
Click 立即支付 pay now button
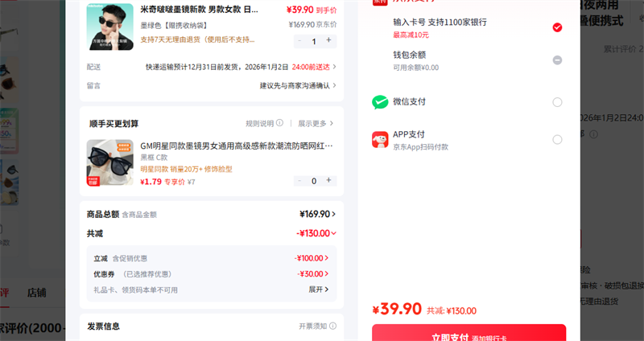(x=469, y=333)
